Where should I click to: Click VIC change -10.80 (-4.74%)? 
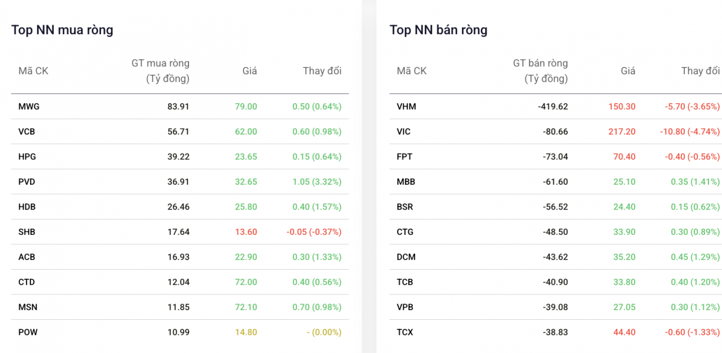(690, 132)
